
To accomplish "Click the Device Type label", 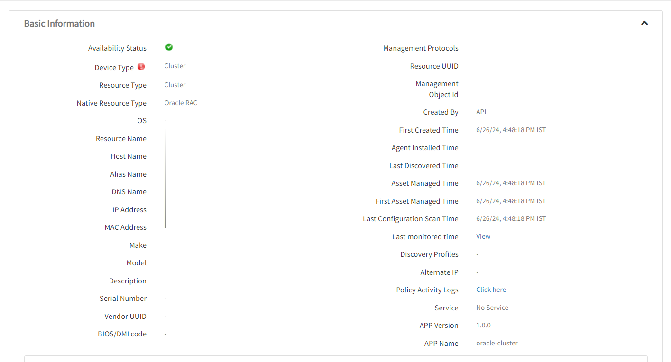I will tap(114, 68).
